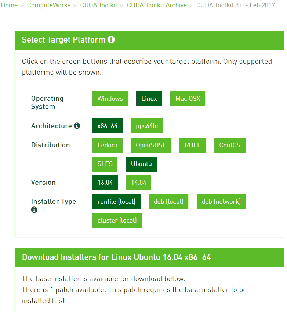Screen dimensions: 287x312
Task: Choose the OpenSUSE distribution button
Action: coord(151,145)
